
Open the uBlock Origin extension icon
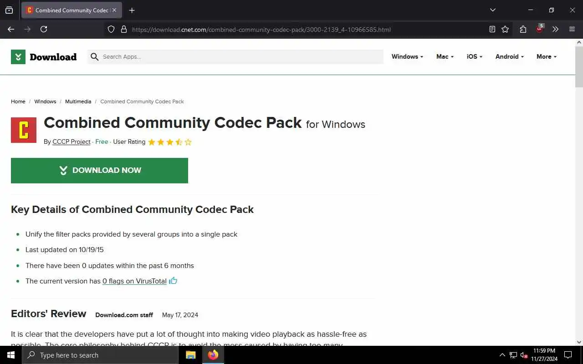(x=540, y=29)
